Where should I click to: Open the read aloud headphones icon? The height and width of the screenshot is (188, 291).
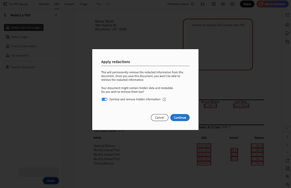(x=203, y=4)
